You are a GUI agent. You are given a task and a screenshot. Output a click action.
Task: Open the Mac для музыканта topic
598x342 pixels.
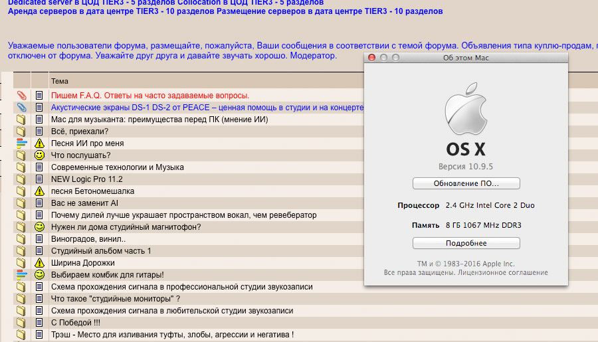pyautogui.click(x=159, y=120)
